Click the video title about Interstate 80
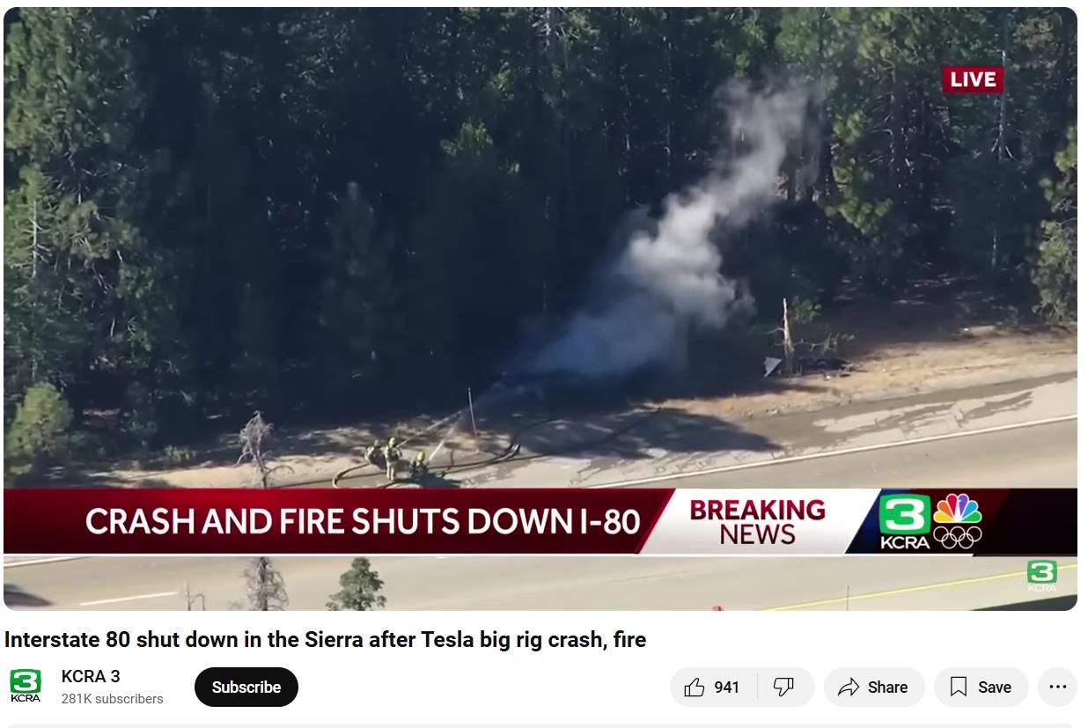This screenshot has height=728, width=1088. [x=325, y=640]
